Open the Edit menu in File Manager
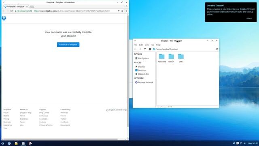 click(141, 45)
